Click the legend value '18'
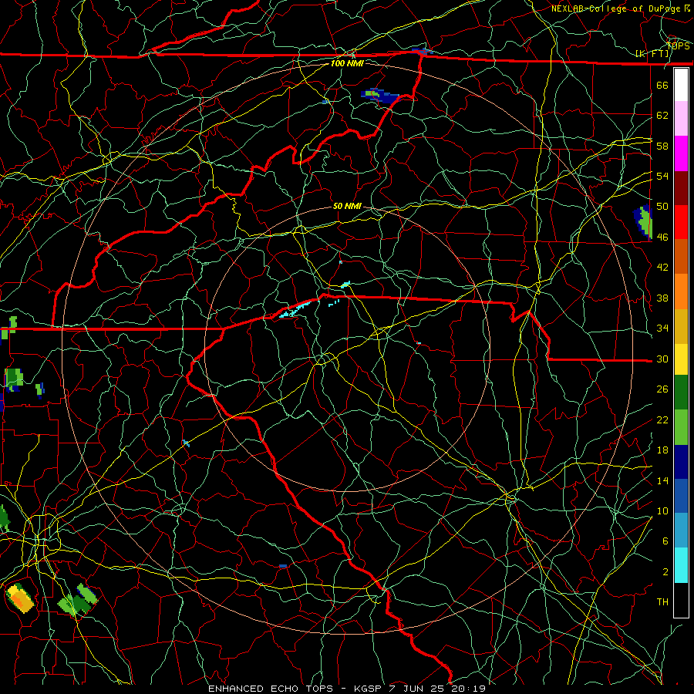 click(x=662, y=450)
